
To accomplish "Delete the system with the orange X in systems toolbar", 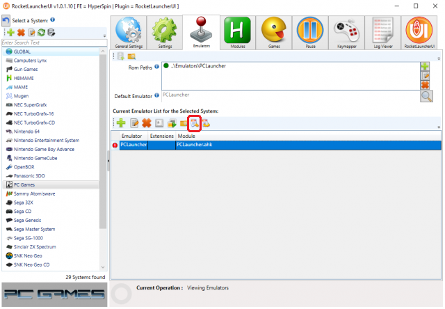I will click(x=21, y=33).
